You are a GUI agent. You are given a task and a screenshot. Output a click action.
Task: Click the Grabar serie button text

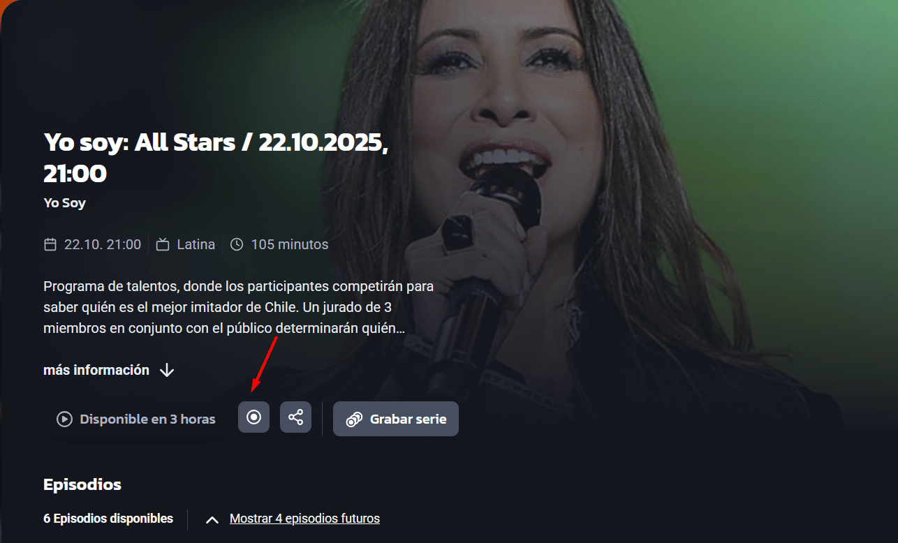[x=407, y=419]
